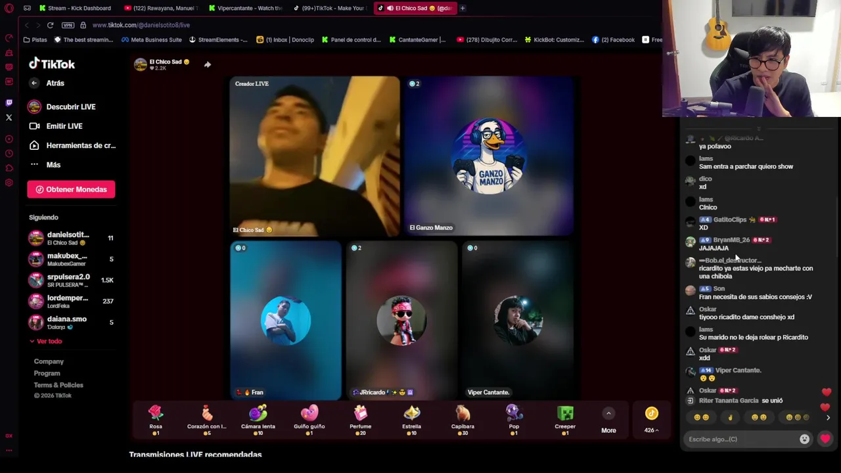This screenshot has height=473, width=841.
Task: Open X (Twitter) in browser sidebar
Action: 9,118
